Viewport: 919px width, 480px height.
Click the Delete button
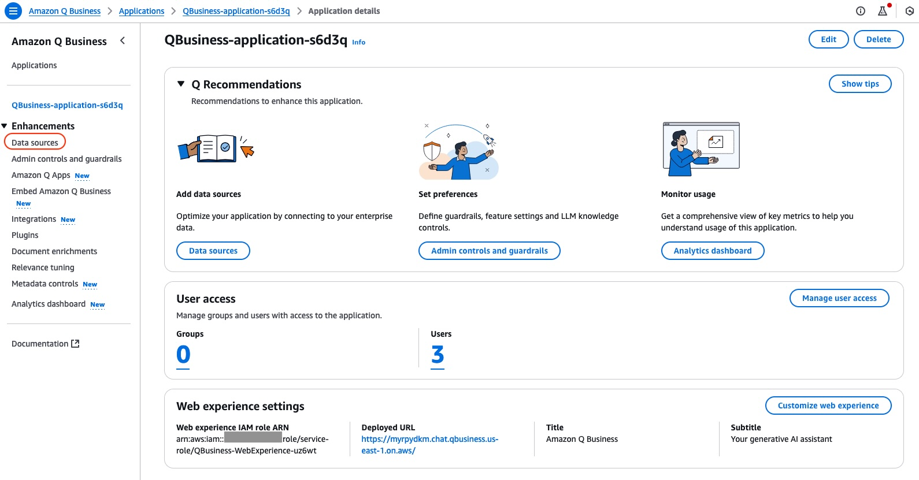[x=879, y=39]
